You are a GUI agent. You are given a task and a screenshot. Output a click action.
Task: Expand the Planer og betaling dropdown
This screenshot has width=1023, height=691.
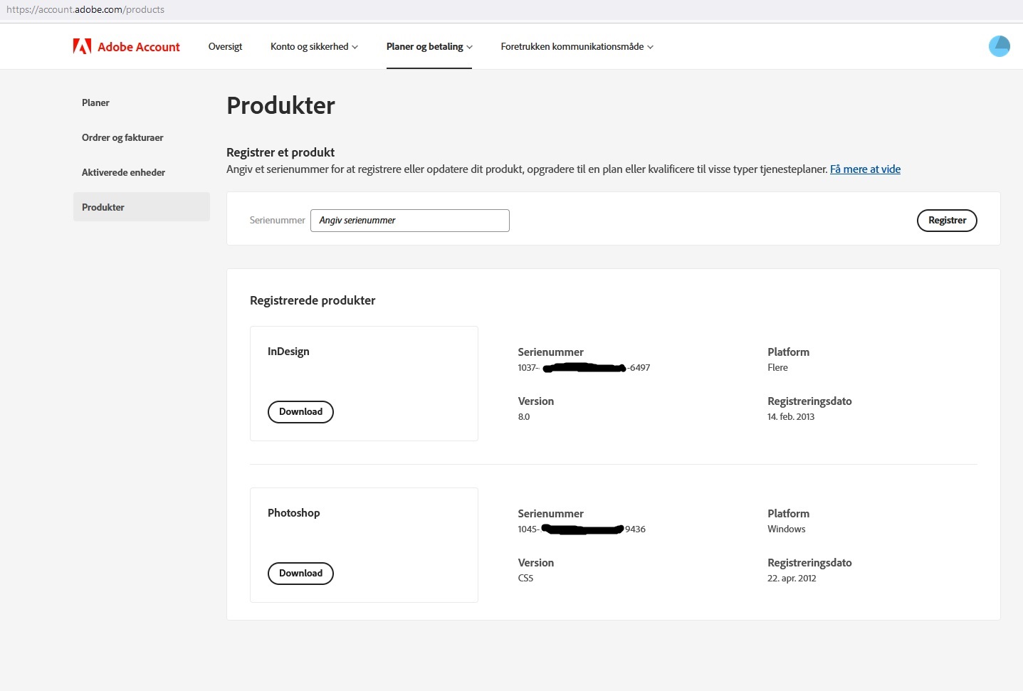pos(429,46)
